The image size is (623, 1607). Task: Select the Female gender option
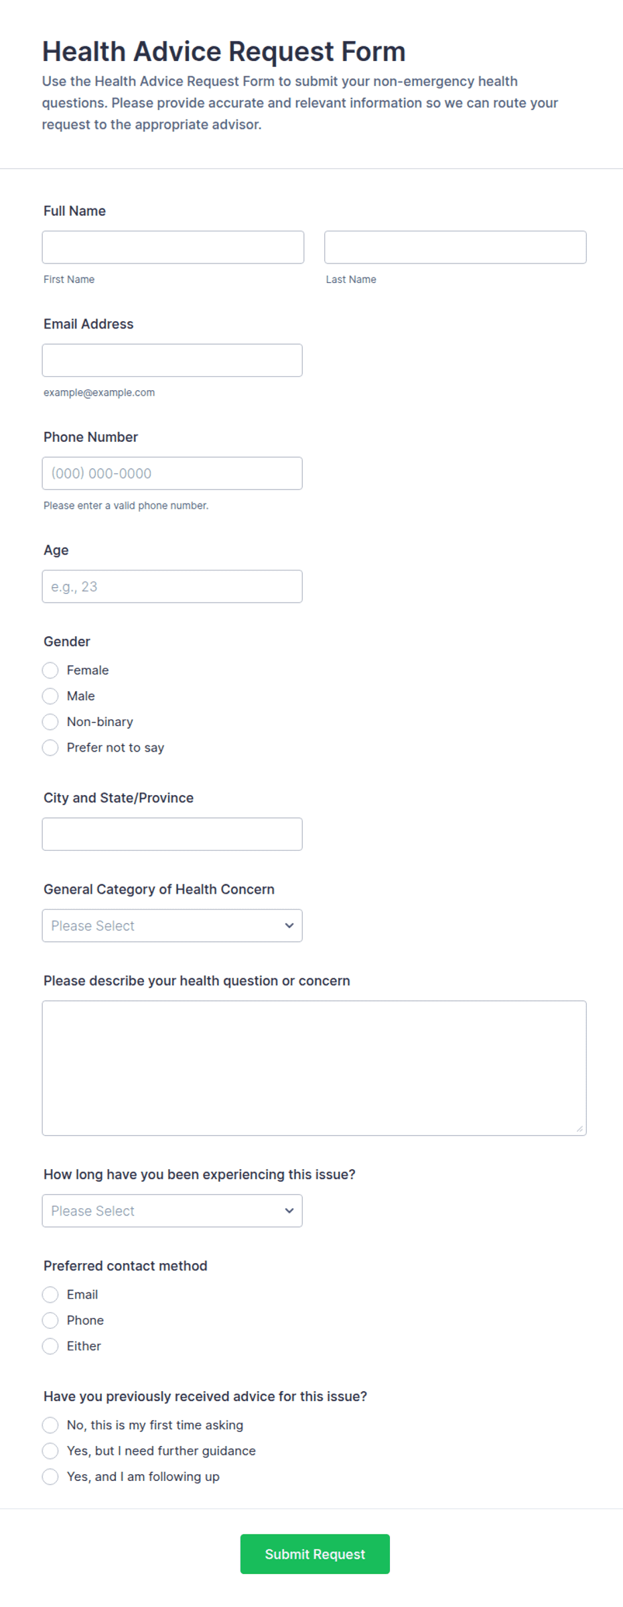click(x=50, y=670)
